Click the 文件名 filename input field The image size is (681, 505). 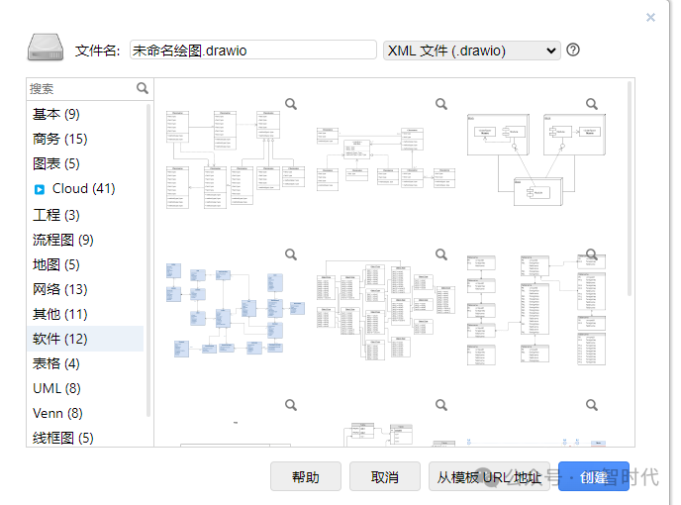(x=253, y=50)
